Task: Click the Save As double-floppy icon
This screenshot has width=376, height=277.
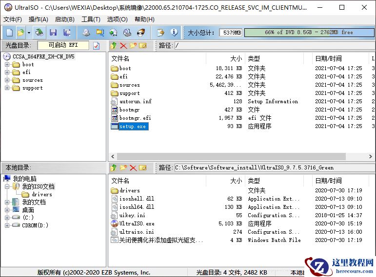Action: pyautogui.click(x=67, y=32)
